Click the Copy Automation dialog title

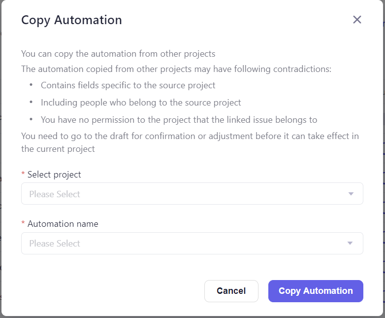point(71,20)
